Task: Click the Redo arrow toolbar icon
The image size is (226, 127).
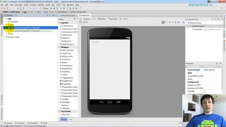Action: 14,8
